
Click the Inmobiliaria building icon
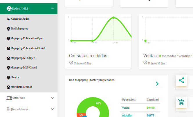[x=9, y=109]
